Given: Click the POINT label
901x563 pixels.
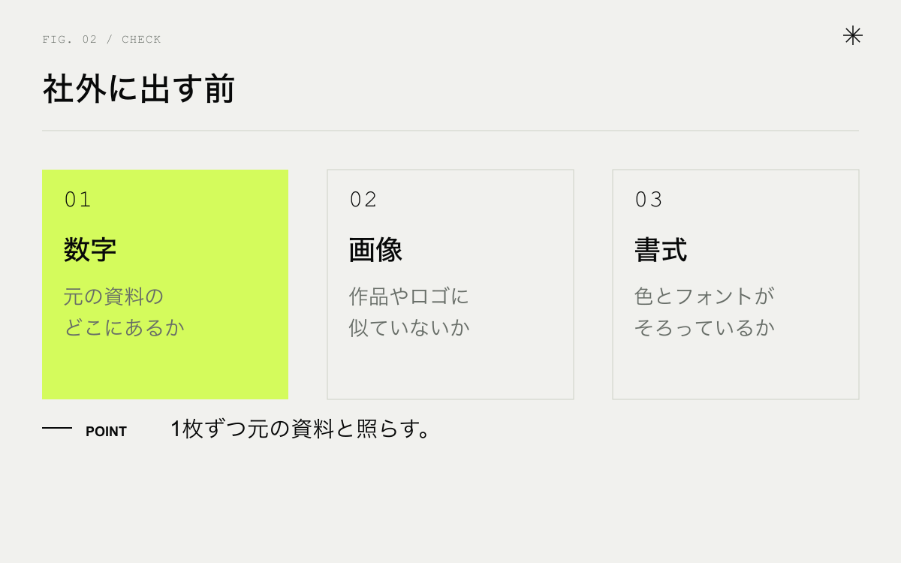Looking at the screenshot, I should [x=106, y=432].
